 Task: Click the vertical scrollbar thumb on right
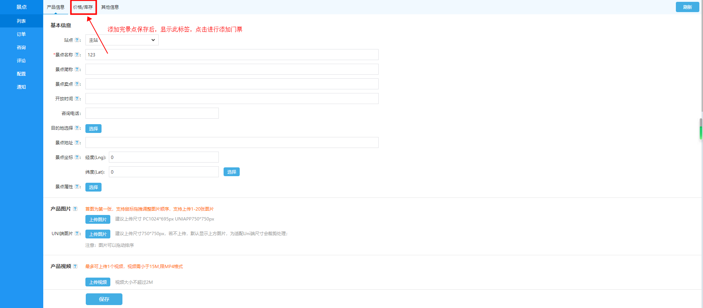pyautogui.click(x=701, y=129)
